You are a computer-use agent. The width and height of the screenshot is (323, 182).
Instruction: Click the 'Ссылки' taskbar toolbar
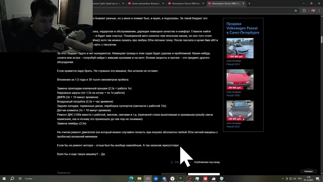coord(29,178)
